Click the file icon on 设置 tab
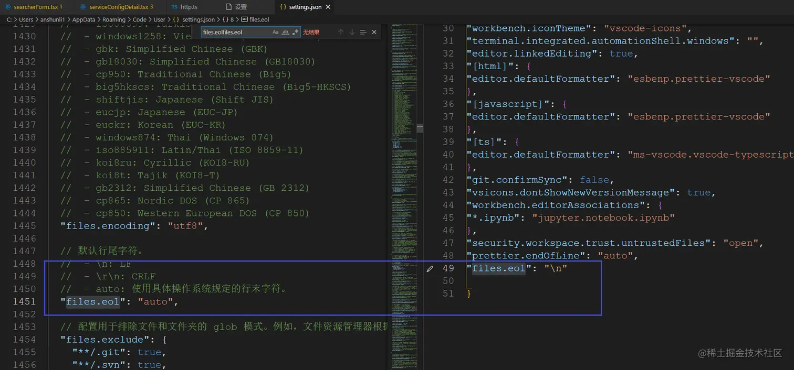This screenshot has height=370, width=794. (x=228, y=7)
